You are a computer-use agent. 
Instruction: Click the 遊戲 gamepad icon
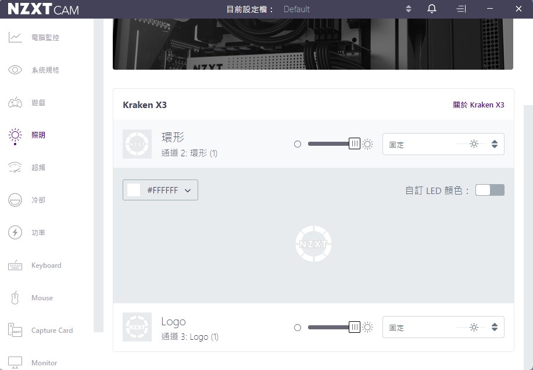click(x=15, y=103)
